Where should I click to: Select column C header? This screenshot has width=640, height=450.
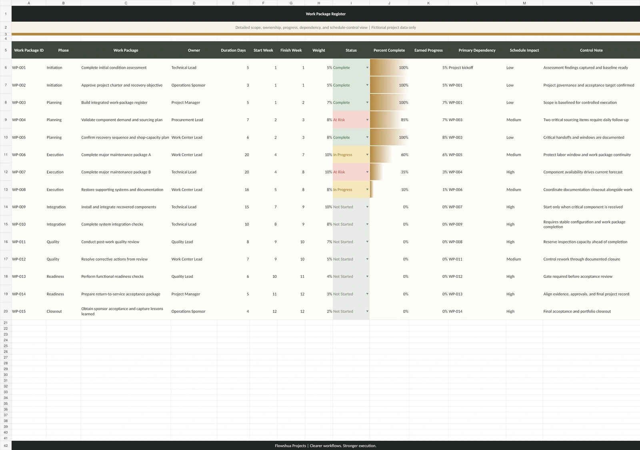coord(126,3)
